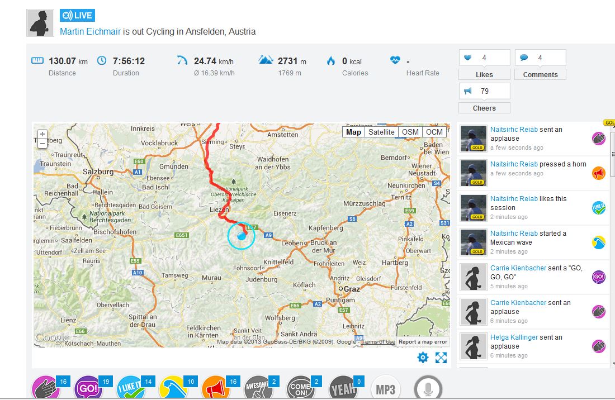Click the speed gauge icon

pos(182,60)
